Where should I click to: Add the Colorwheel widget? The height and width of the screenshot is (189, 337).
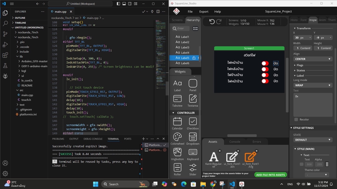point(177,139)
